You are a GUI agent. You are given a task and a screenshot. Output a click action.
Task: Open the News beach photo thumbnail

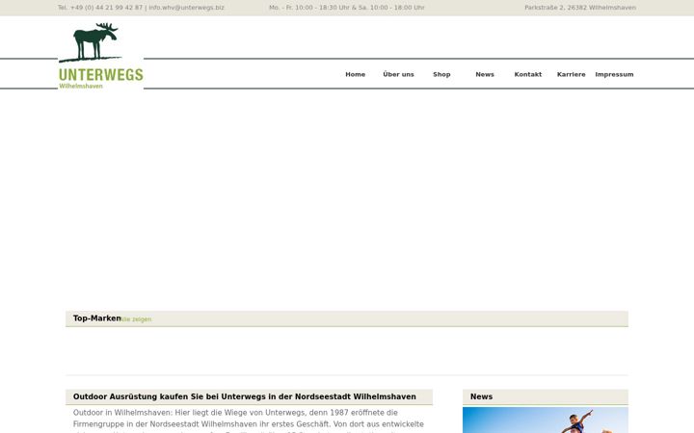[x=546, y=420]
